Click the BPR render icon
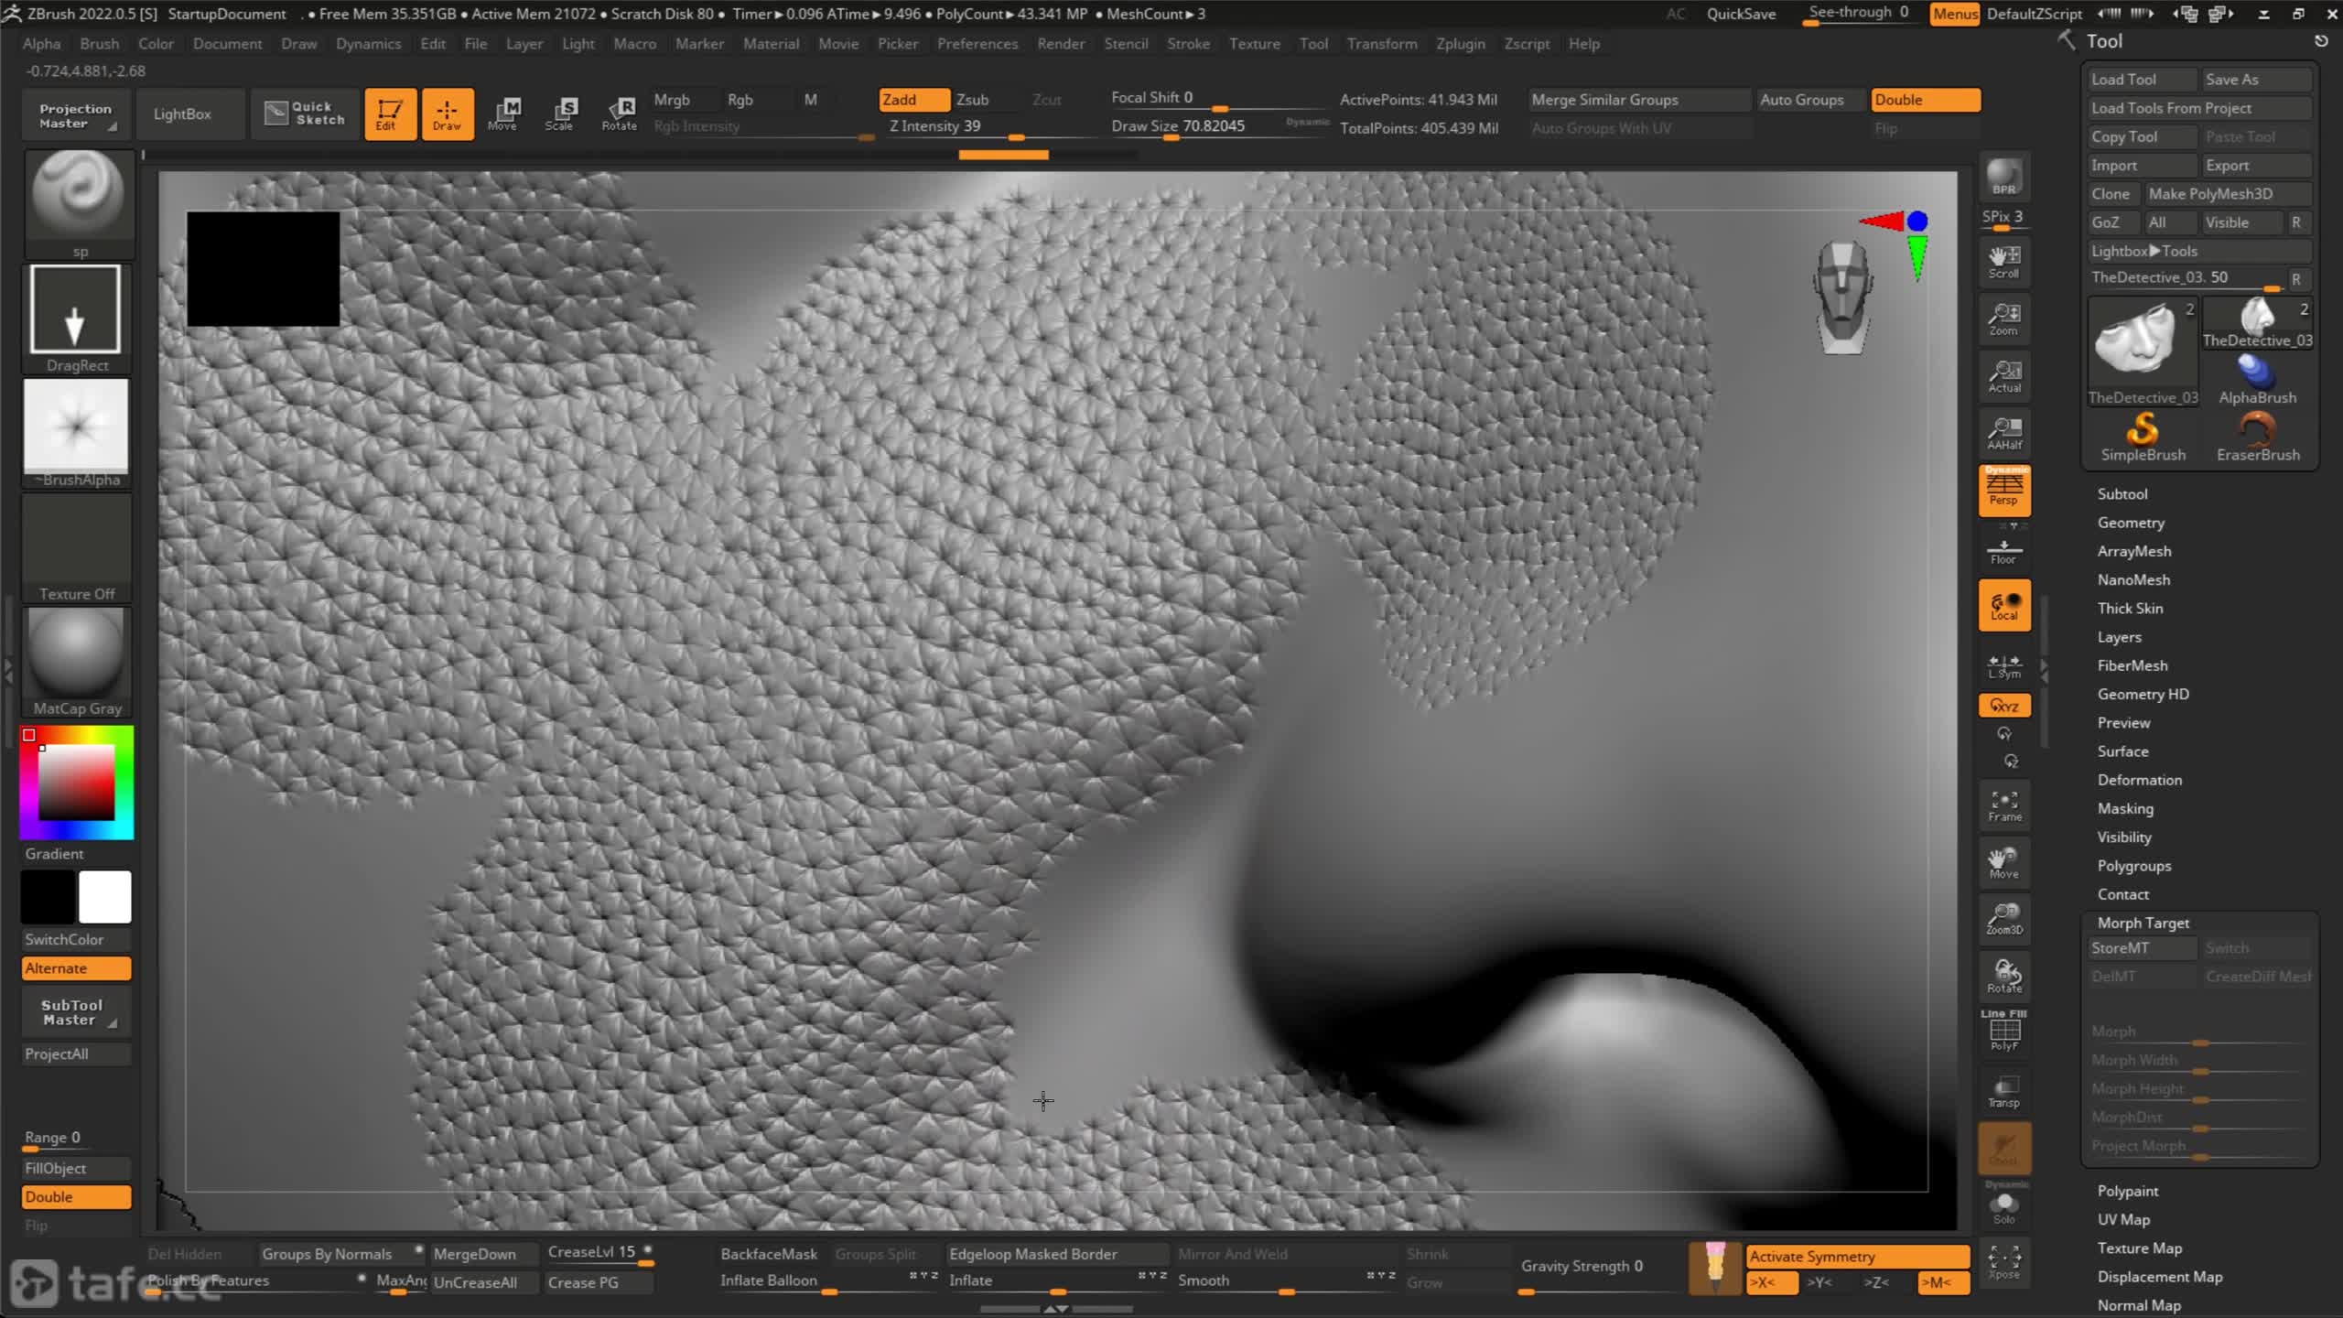The width and height of the screenshot is (2343, 1318). click(x=2004, y=177)
